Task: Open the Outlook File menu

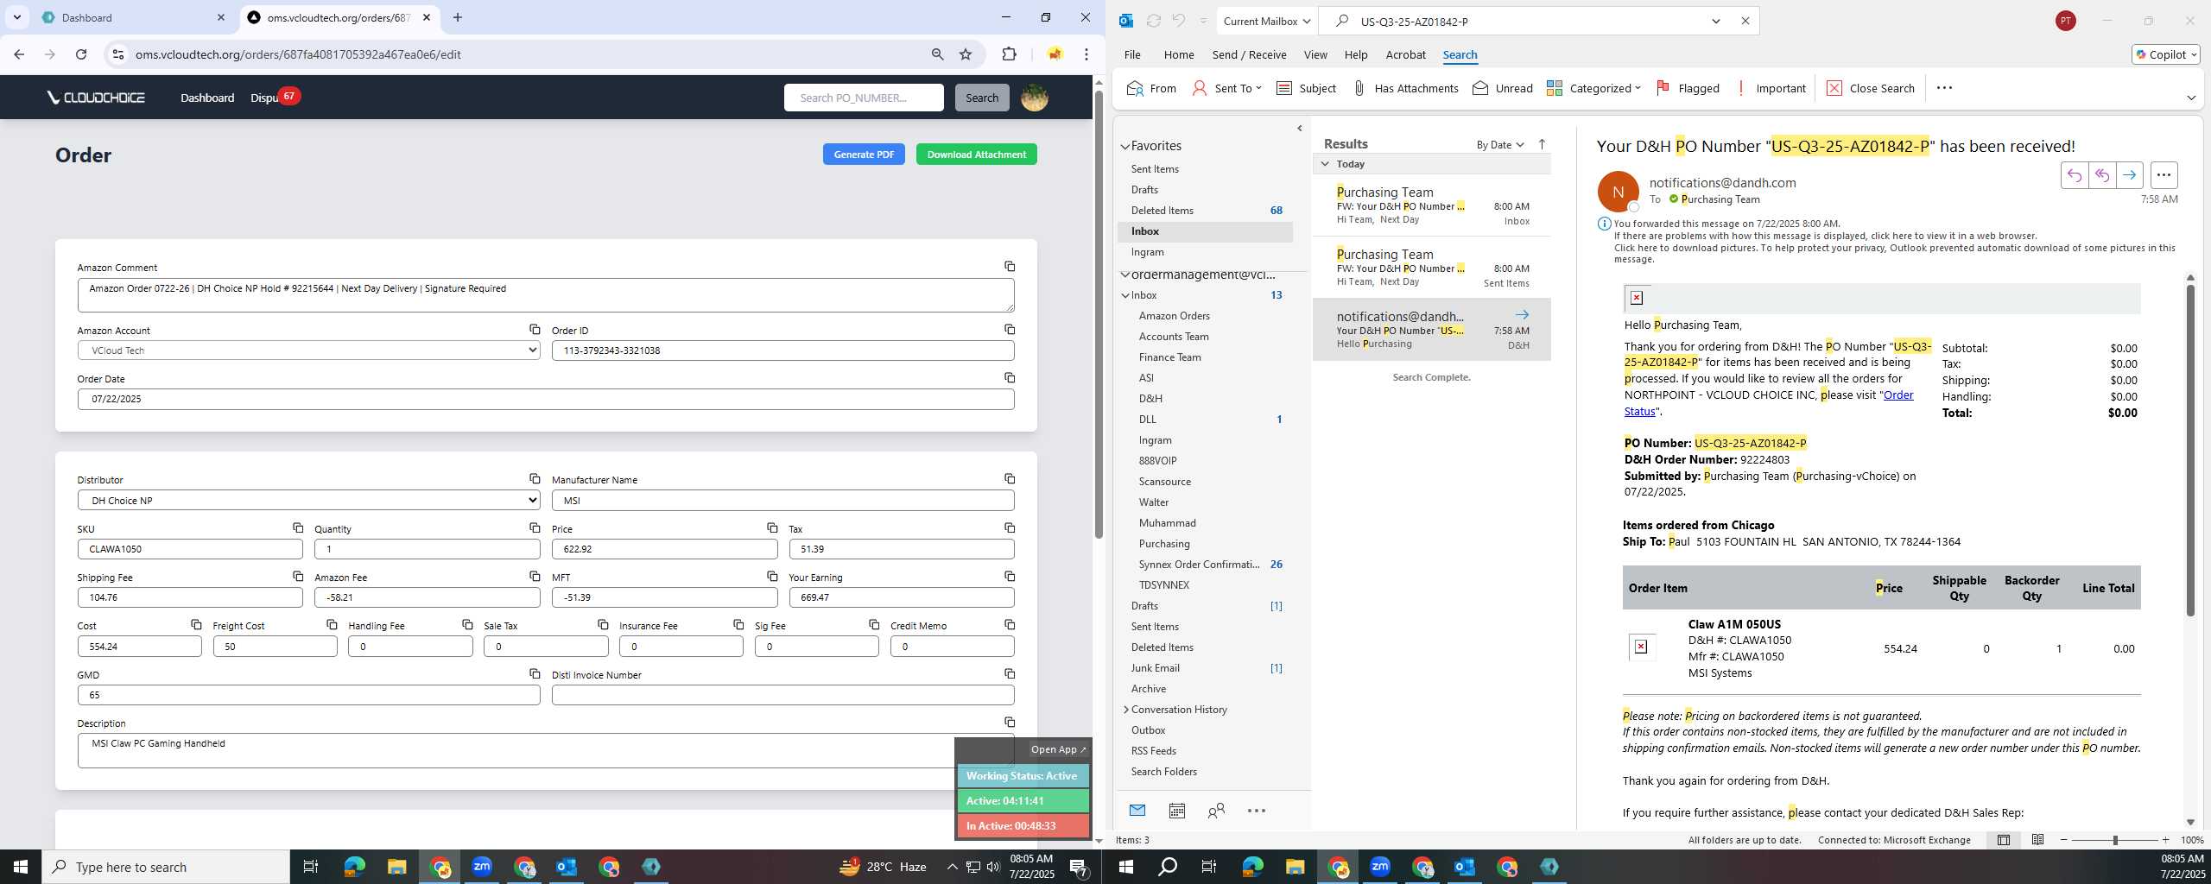Action: (1131, 54)
